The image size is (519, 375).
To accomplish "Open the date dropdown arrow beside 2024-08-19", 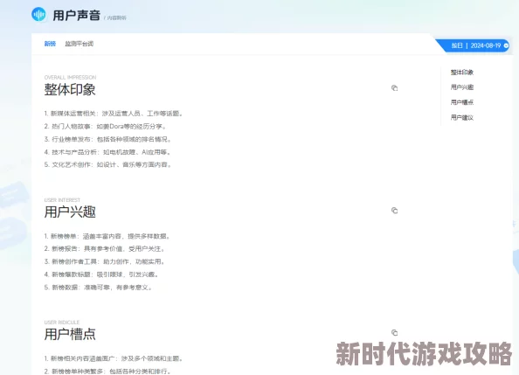I will click(506, 45).
